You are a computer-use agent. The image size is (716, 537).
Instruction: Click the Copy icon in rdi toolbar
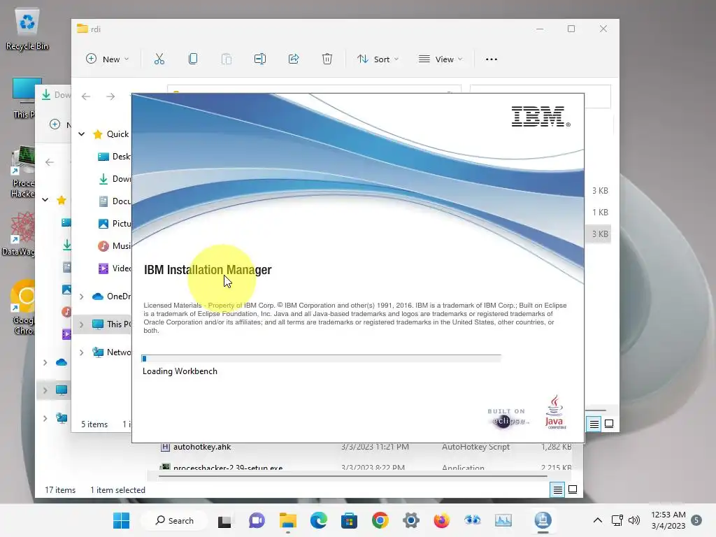[193, 59]
